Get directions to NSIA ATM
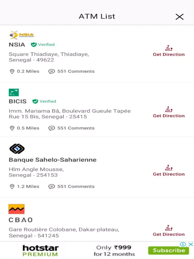Screen dimensions: 194x259 point(169,51)
